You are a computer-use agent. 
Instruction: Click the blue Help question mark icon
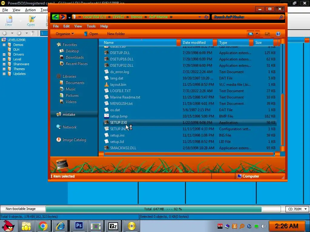[x=278, y=34]
